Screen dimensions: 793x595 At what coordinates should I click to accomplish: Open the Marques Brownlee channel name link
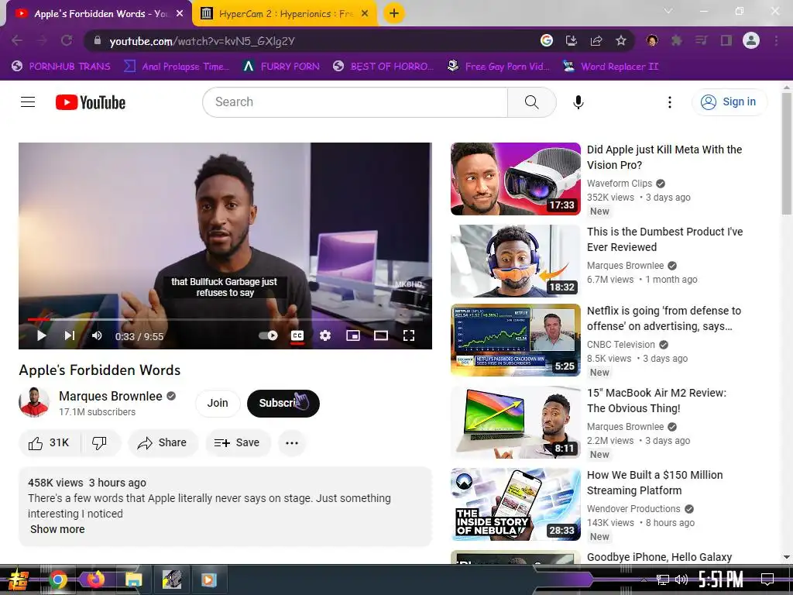(110, 396)
